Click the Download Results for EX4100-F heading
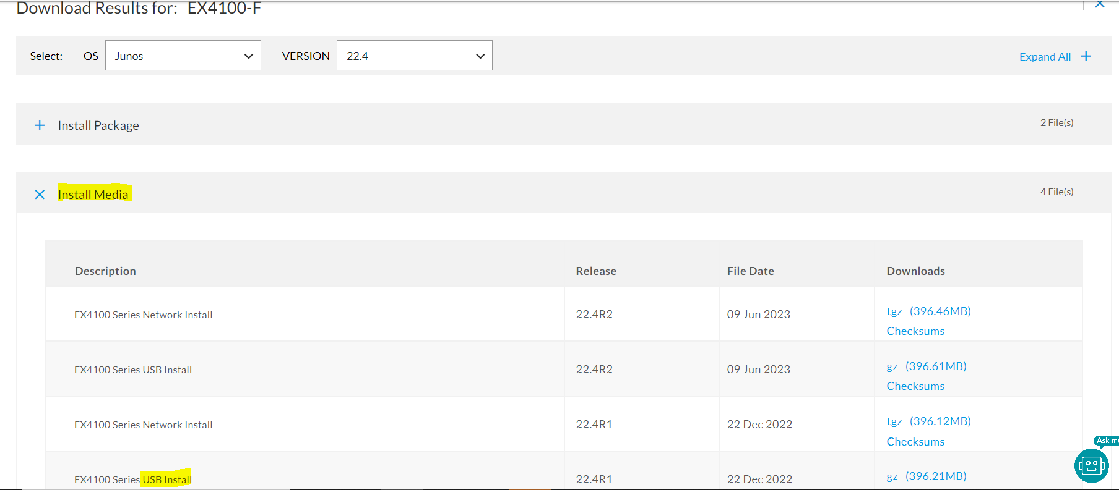 139,8
